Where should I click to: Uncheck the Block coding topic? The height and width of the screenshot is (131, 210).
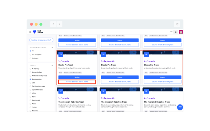[31, 79]
